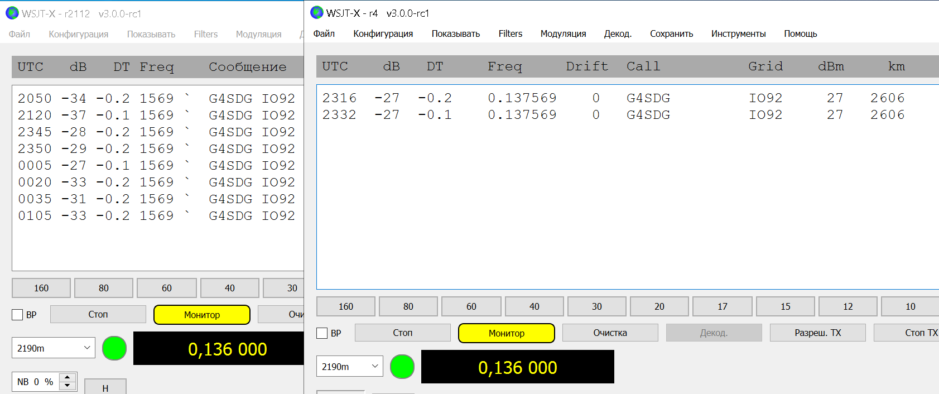
Task: Click the 160 band button in r2112 window
Action: tap(41, 288)
